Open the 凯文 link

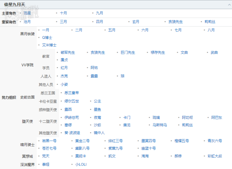click(112, 156)
